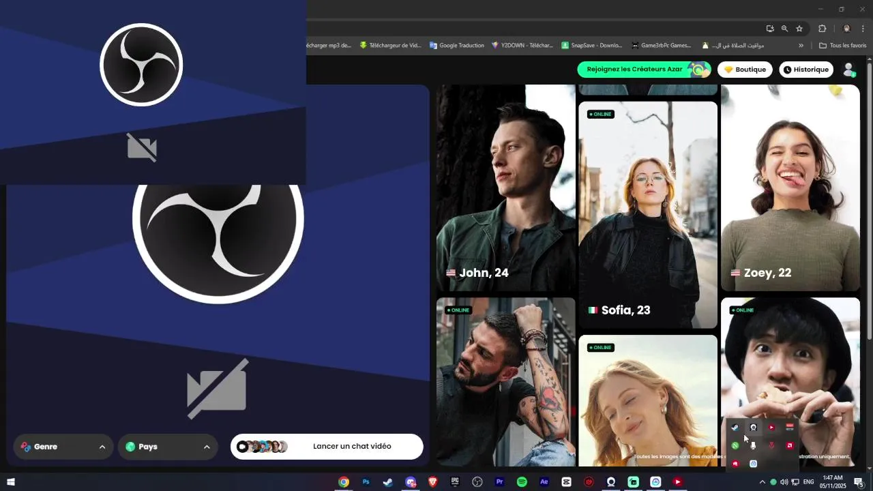Open the Y2DOWN bookmark
This screenshot has height=491, width=873.
[522, 46]
